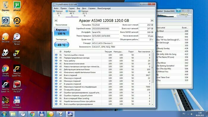
Task: Click the Атрибут column header
Action: coord(82,52)
